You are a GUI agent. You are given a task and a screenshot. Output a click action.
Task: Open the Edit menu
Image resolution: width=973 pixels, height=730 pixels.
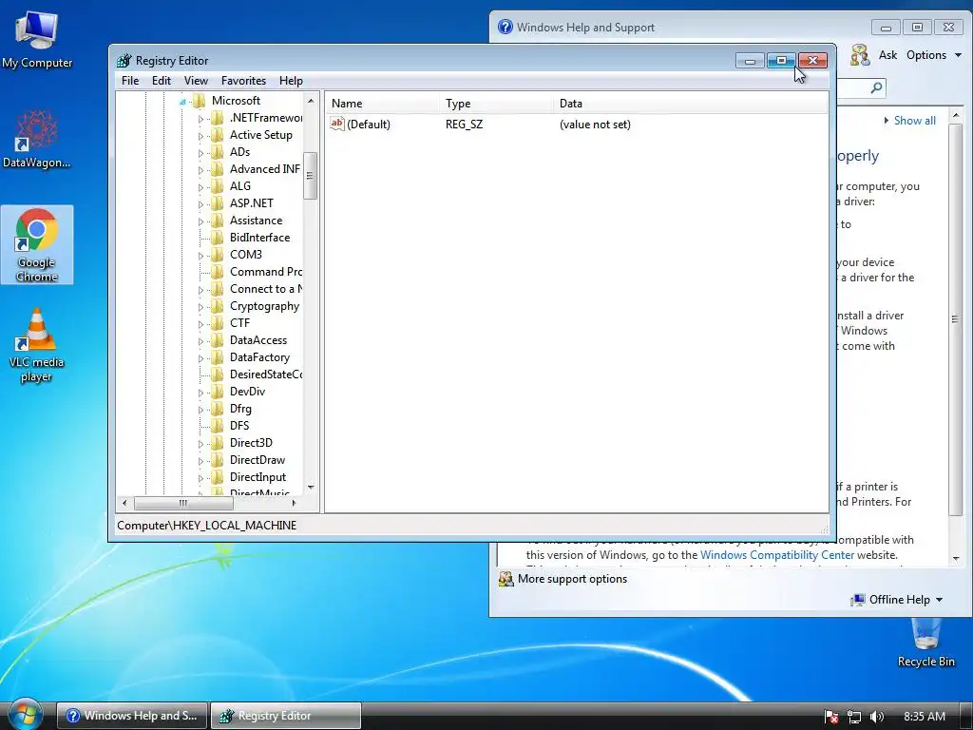click(162, 81)
